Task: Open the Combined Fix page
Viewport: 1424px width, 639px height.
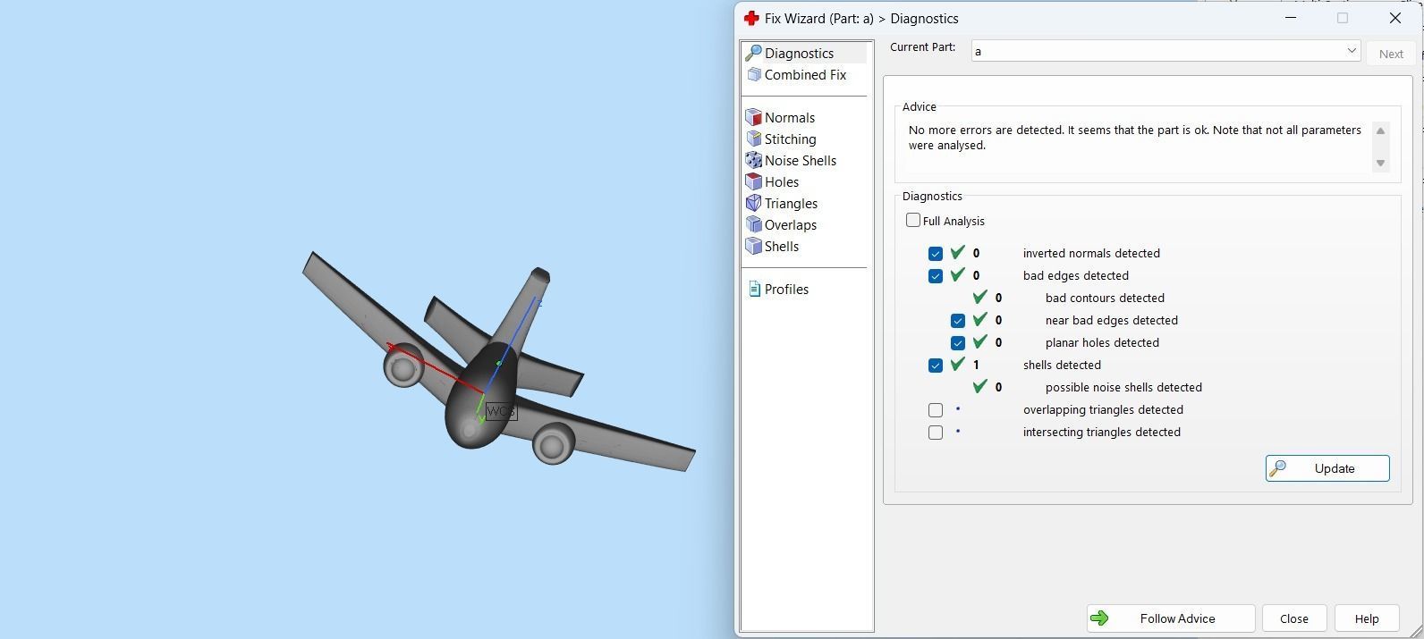Action: [x=805, y=75]
